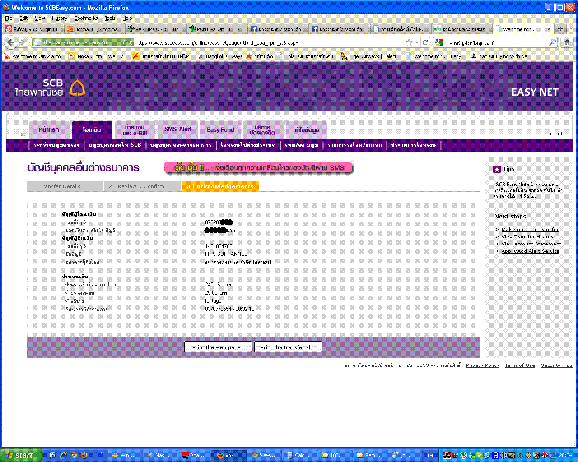Image resolution: width=578 pixels, height=462 pixels.
Task: Click the search magnifier icon
Action: point(552,42)
